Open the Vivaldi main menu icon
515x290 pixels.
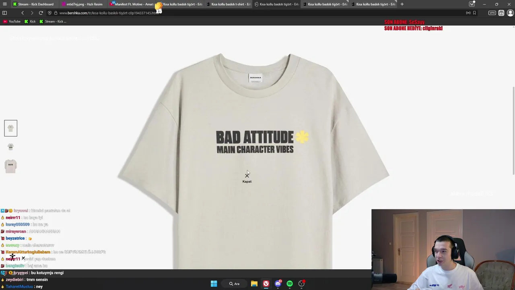(x=4, y=4)
